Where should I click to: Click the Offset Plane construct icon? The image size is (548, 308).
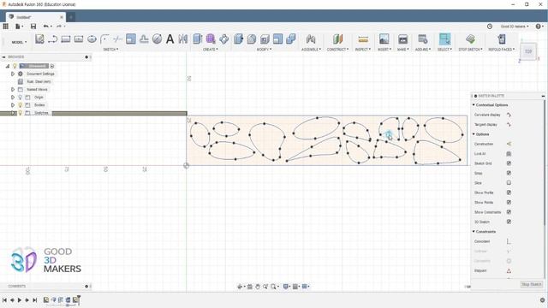pos(337,38)
